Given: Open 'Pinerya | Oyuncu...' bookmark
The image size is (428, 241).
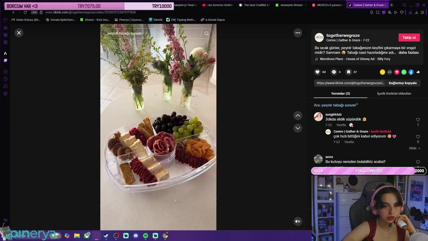Looking at the screenshot, I should (x=129, y=20).
